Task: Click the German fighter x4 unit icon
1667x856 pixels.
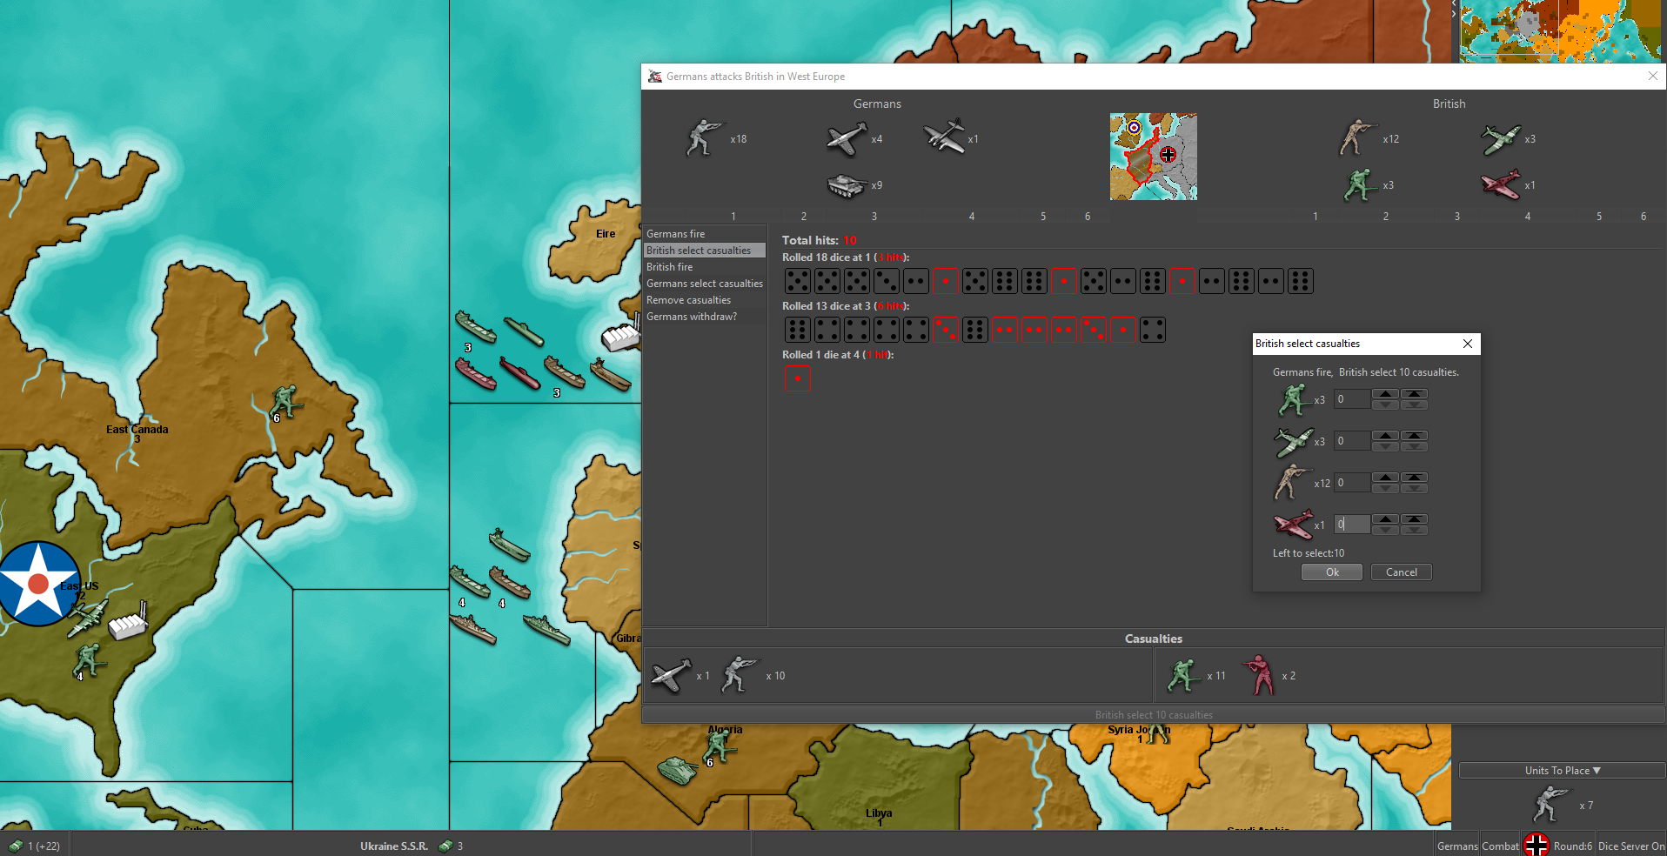Action: (x=847, y=138)
